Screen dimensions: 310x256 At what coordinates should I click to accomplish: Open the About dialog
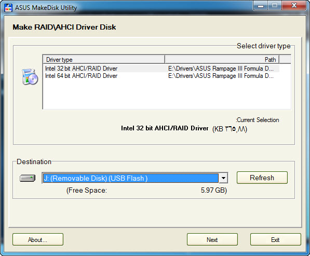pos(38,239)
